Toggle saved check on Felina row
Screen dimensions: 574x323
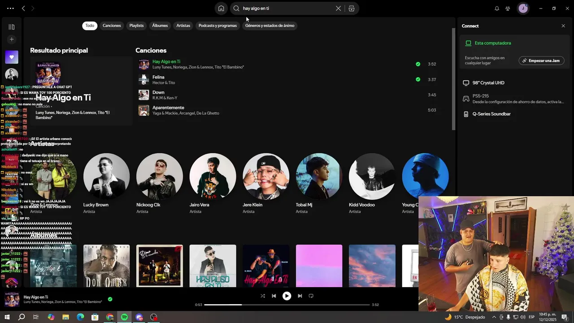tap(418, 79)
